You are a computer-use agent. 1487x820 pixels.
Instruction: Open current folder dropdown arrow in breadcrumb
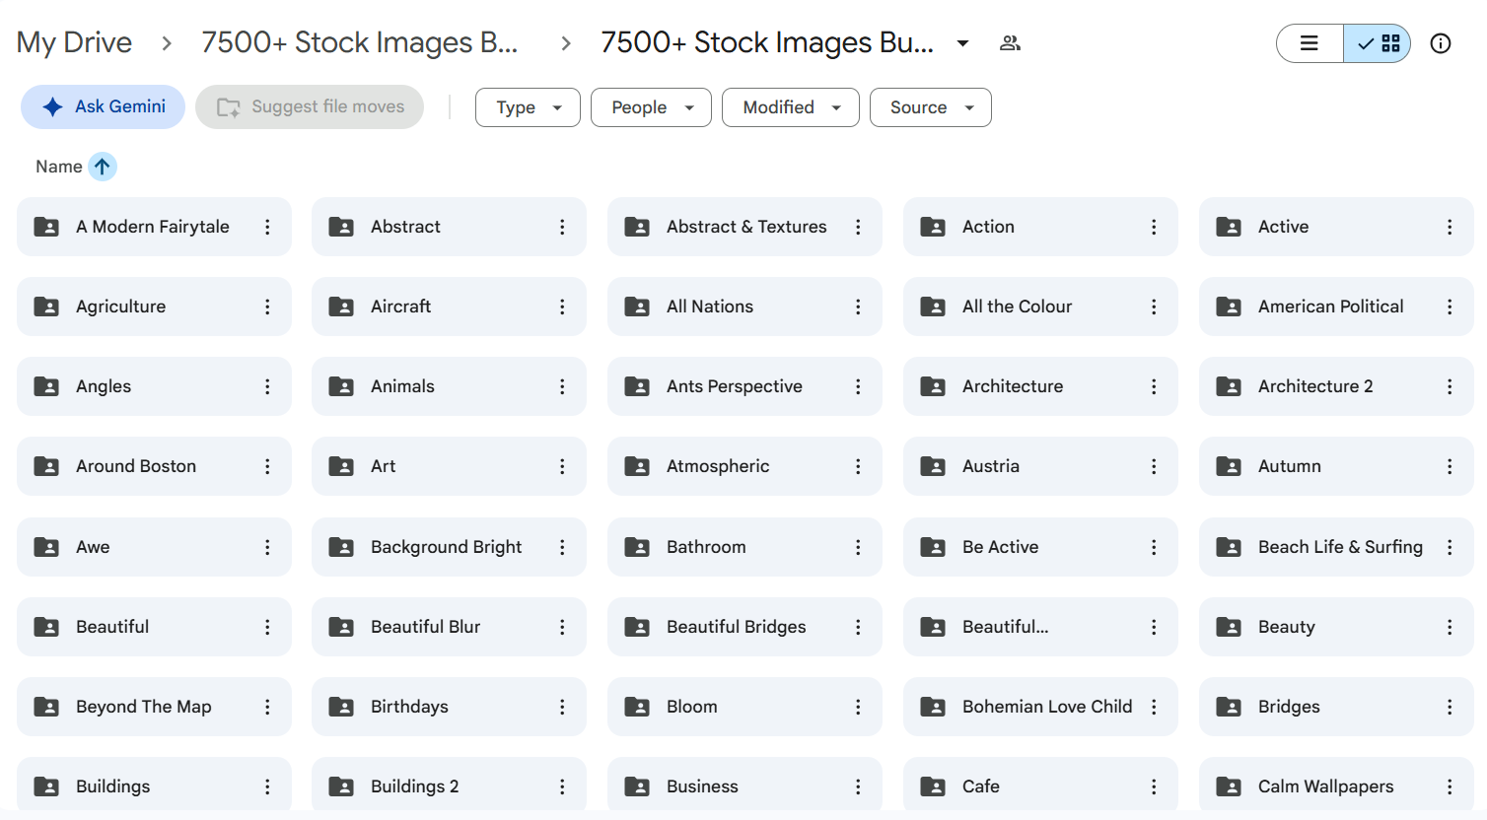tap(962, 43)
